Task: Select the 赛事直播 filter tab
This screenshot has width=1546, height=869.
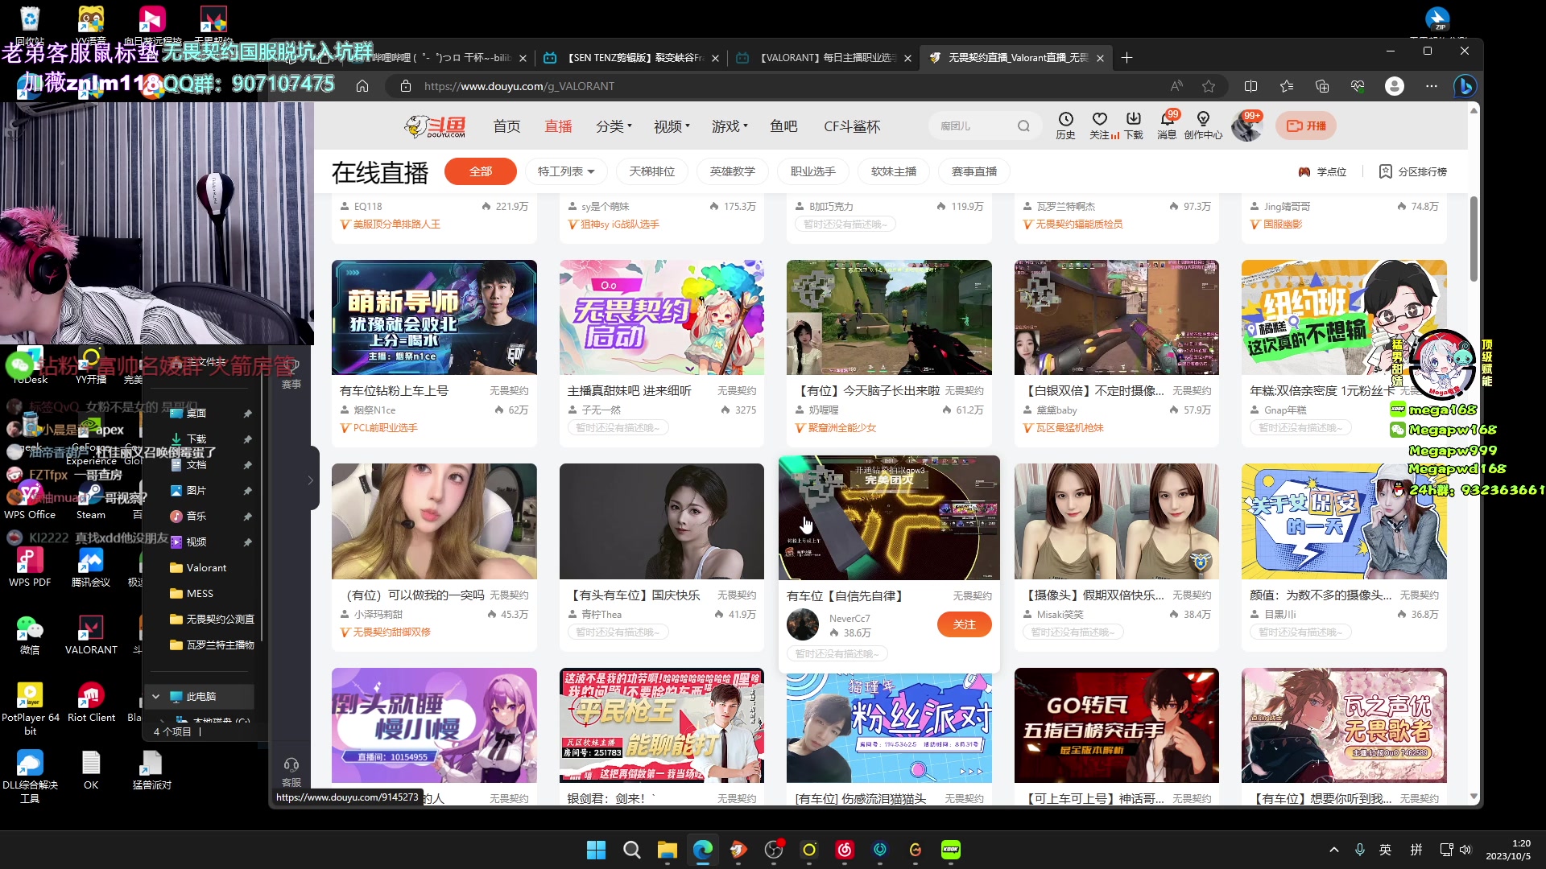Action: tap(974, 171)
